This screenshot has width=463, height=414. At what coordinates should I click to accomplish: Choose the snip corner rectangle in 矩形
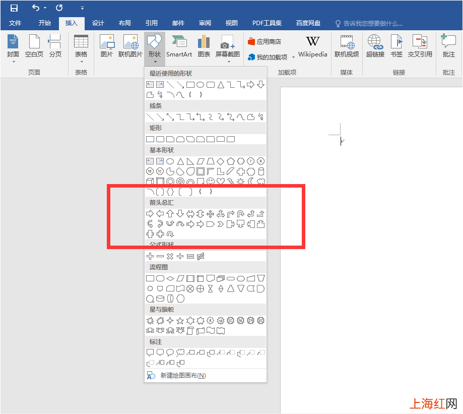170,139
